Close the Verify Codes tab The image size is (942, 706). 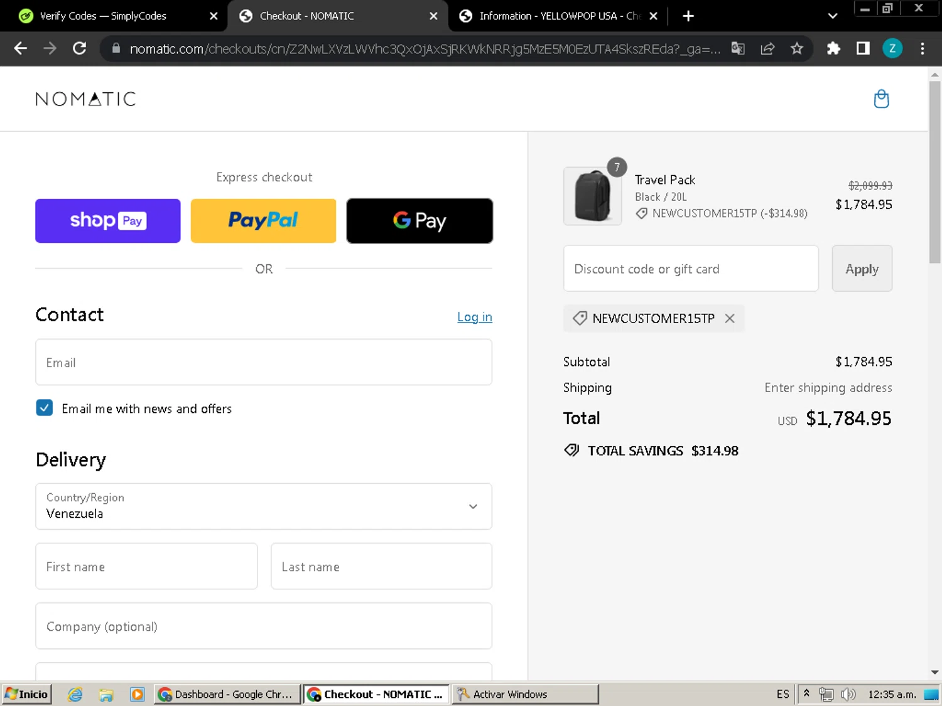(214, 16)
